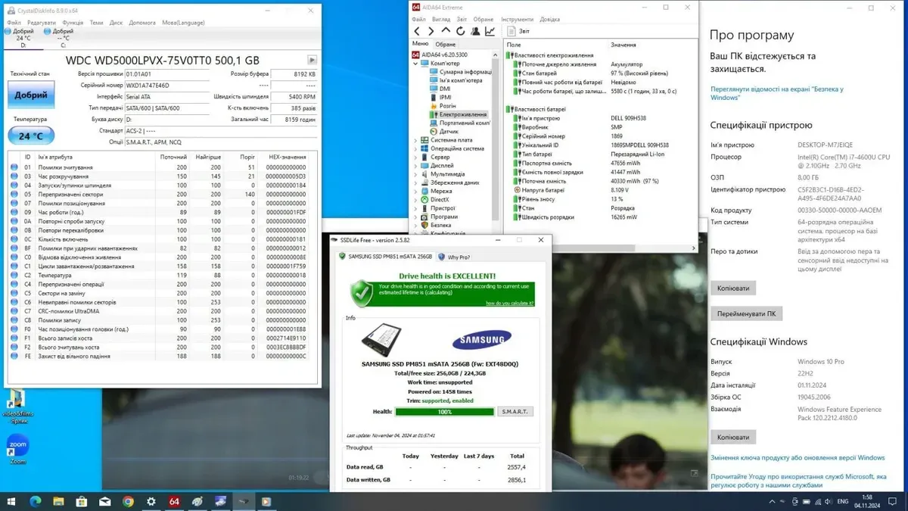Image resolution: width=908 pixels, height=511 pixels.
Task: Open the Zoom desktop shortcut
Action: point(17,447)
